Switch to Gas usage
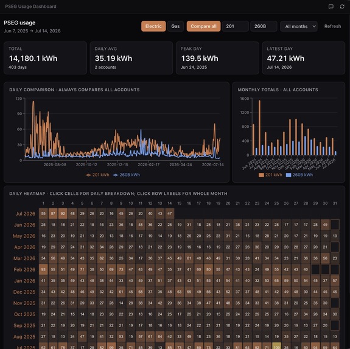Viewport: 350px width, 349px height. (175, 26)
